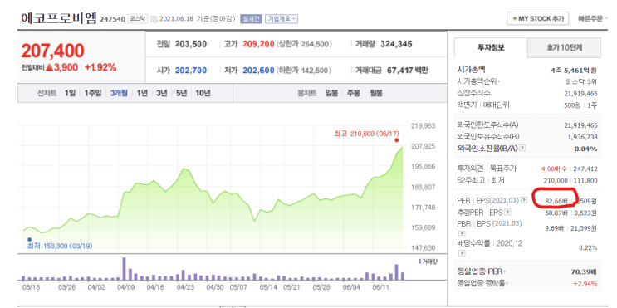Click the help icon next to 외국인소진율(B/A)

pyautogui.click(x=522, y=149)
